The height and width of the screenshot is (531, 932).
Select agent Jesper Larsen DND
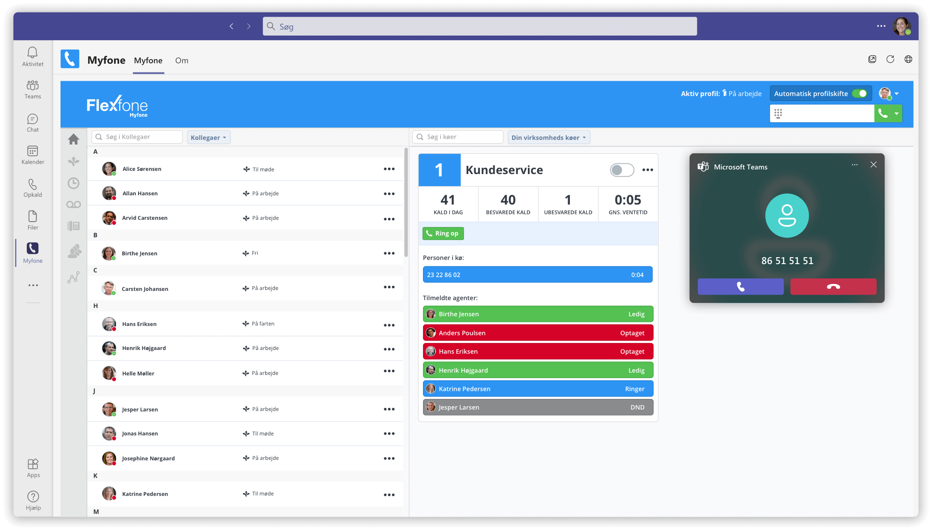tap(538, 407)
